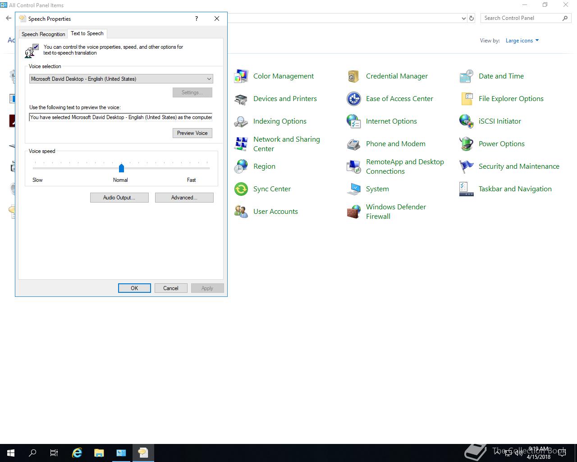Click the Refresh icon by address bar
Image resolution: width=577 pixels, height=462 pixels.
(x=472, y=18)
